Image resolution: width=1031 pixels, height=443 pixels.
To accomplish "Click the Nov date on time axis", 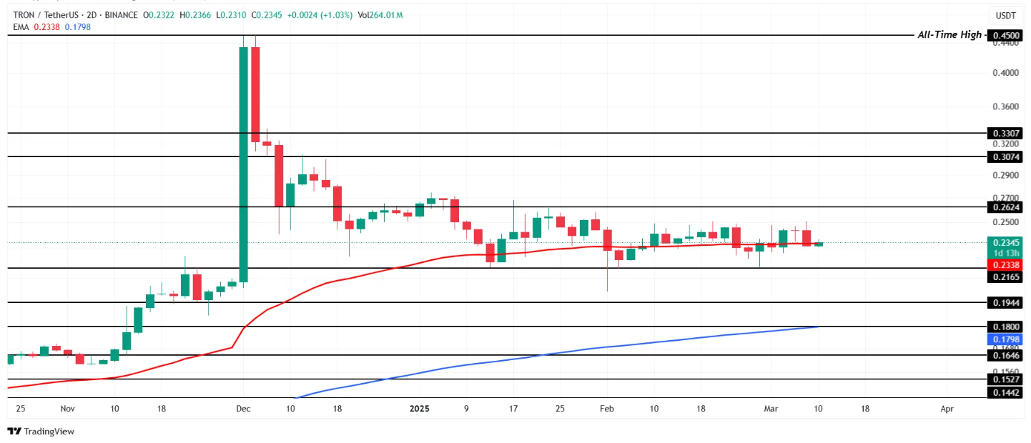I will pyautogui.click(x=67, y=409).
